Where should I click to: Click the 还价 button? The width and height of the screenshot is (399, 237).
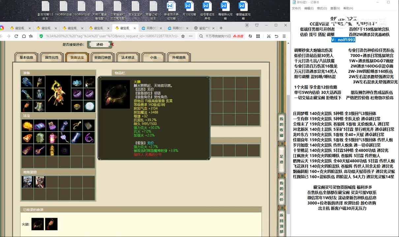click(x=100, y=44)
